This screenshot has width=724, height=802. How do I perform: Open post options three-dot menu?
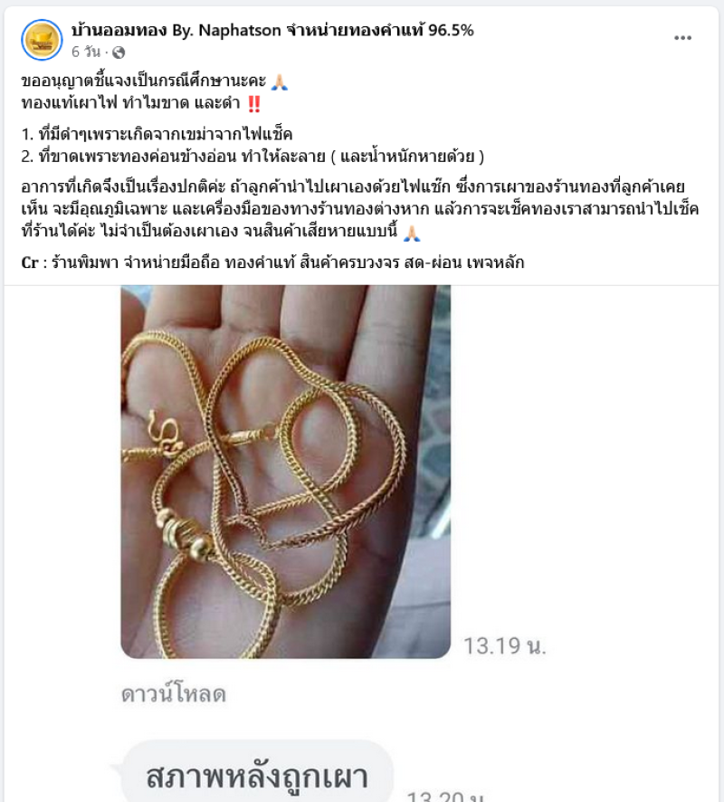[x=682, y=38]
